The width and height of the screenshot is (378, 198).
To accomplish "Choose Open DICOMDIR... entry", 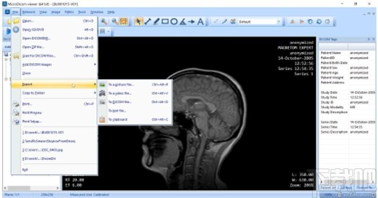I will (55, 38).
